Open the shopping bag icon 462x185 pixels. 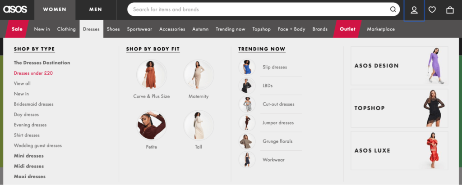point(450,10)
